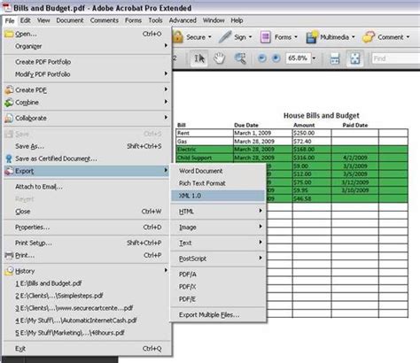Click the Create PDF menu icon

click(9, 89)
